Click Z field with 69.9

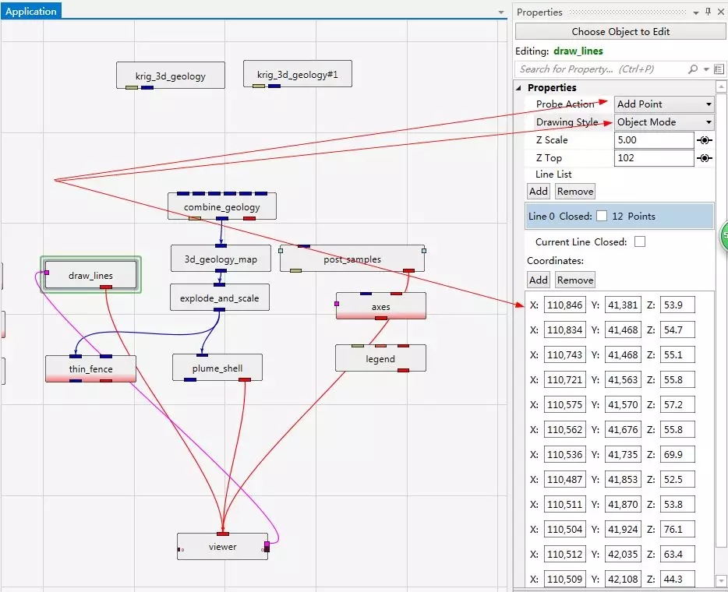point(677,454)
